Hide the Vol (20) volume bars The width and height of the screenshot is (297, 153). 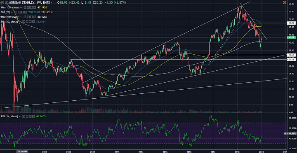pyautogui.click(x=16, y=12)
